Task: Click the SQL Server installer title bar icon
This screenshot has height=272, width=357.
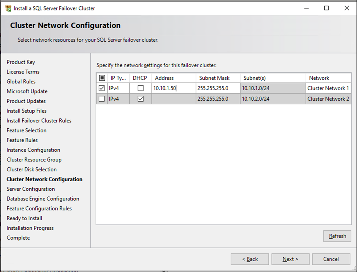Action: pyautogui.click(x=8, y=8)
